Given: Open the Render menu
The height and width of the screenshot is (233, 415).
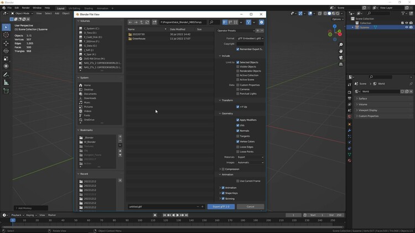Looking at the screenshot, I should [x=26, y=8].
